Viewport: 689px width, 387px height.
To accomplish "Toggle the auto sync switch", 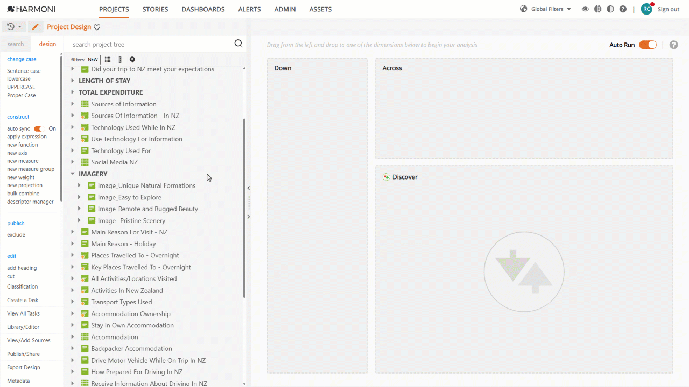I will [38, 129].
